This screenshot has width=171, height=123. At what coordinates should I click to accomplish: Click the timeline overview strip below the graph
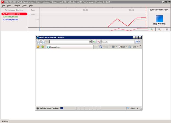coord(94,29)
